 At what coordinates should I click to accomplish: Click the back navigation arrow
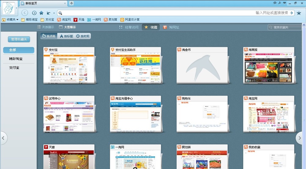pos(24,13)
